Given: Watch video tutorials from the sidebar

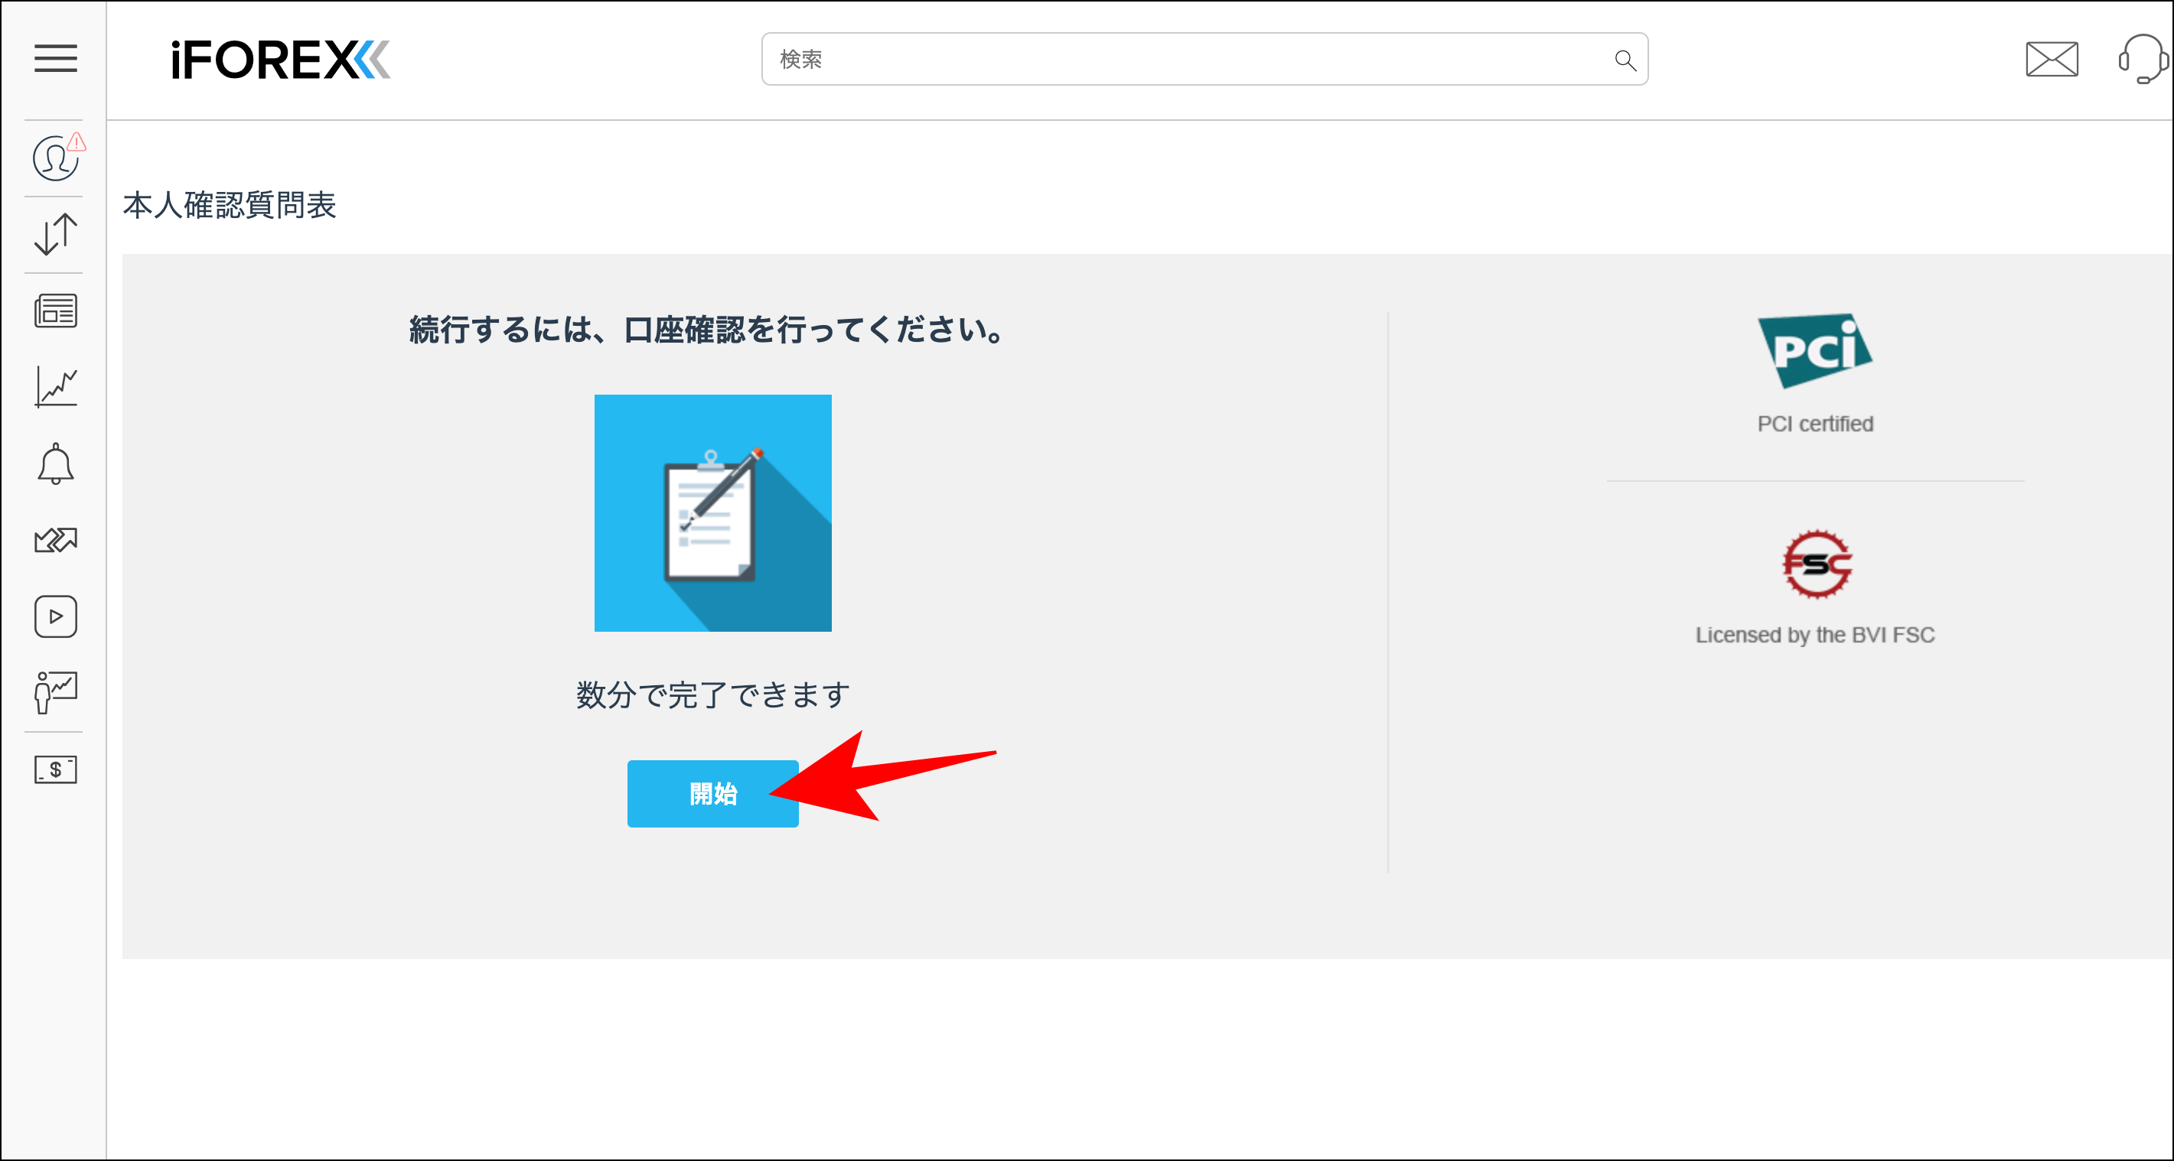Looking at the screenshot, I should [55, 616].
